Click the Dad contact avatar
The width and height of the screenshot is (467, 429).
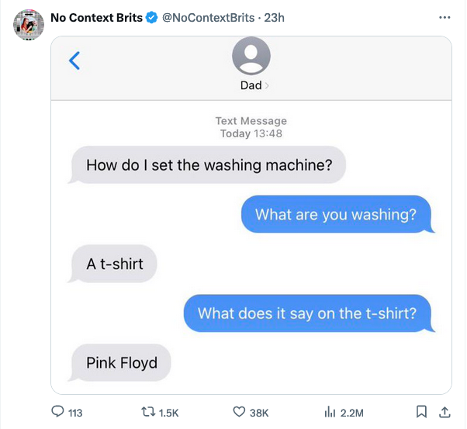[251, 57]
